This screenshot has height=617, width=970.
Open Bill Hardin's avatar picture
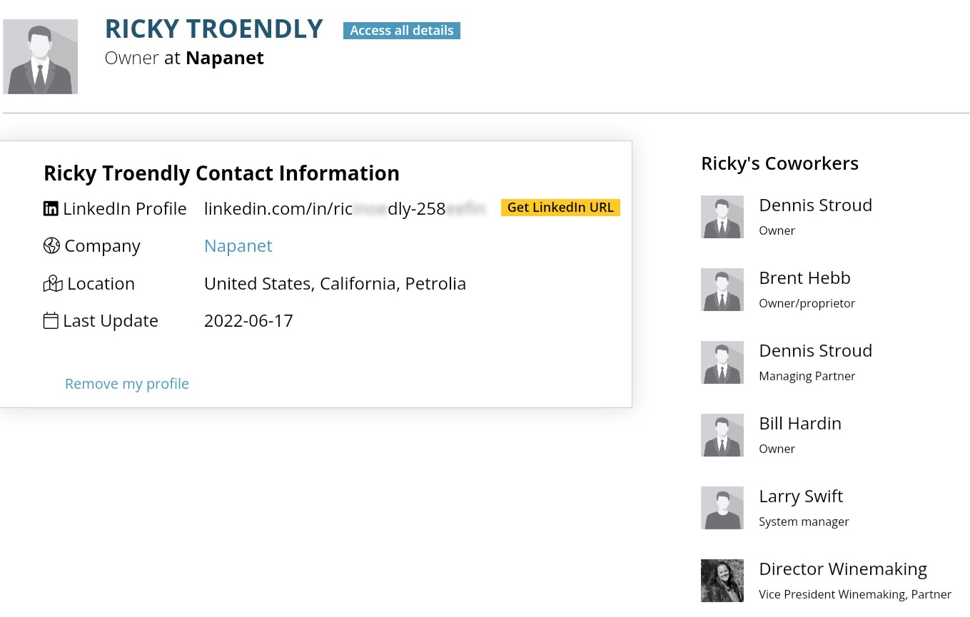[722, 435]
